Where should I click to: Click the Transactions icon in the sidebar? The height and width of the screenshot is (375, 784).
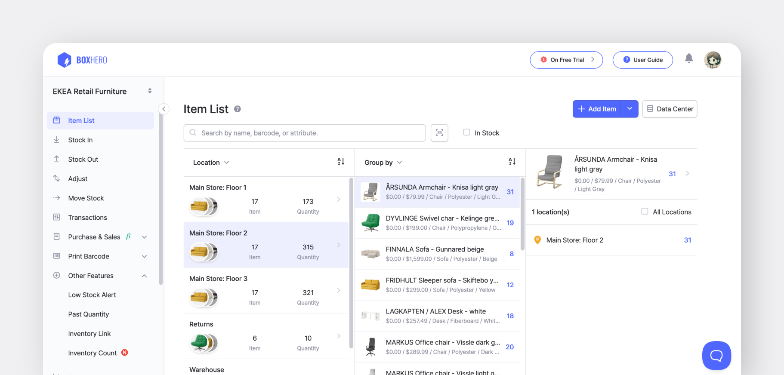pyautogui.click(x=56, y=217)
